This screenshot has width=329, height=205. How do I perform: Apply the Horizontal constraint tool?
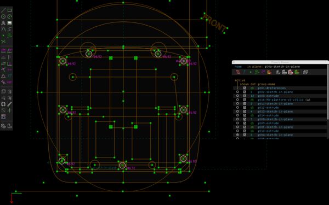coord(3,57)
